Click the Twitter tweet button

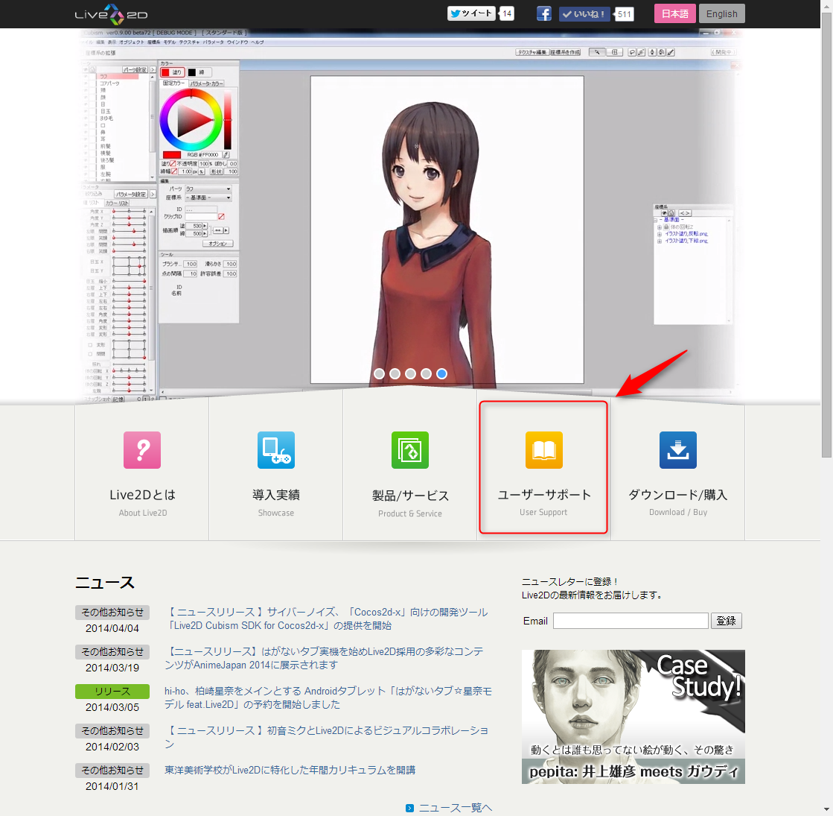coord(471,13)
